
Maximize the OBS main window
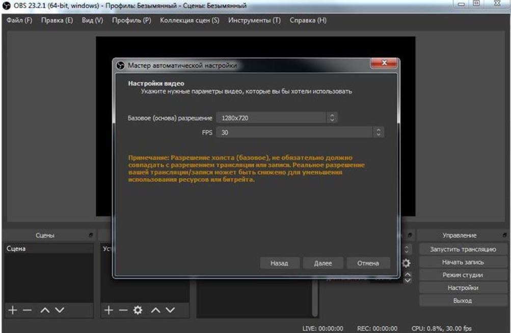coord(476,4)
